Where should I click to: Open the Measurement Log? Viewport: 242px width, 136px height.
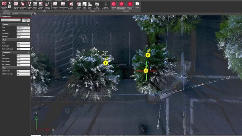point(63,6)
